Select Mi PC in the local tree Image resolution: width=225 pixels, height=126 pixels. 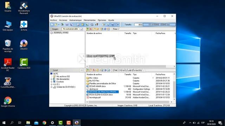56,74
